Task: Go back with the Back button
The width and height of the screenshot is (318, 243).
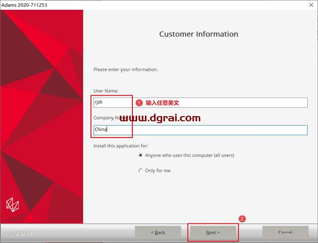Action: click(x=158, y=232)
